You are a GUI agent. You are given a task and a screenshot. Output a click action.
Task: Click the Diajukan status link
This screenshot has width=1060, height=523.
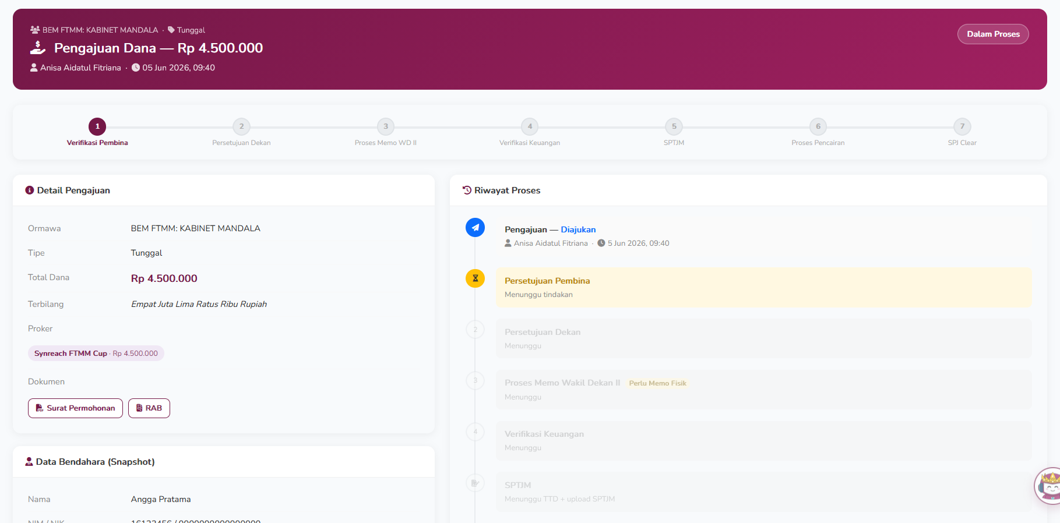(x=578, y=229)
